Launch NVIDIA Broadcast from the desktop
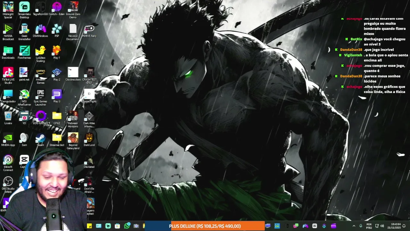Viewport: 410px width, 231px height. (8, 32)
